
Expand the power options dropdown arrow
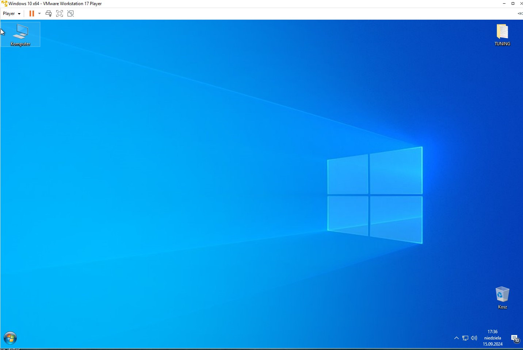39,14
